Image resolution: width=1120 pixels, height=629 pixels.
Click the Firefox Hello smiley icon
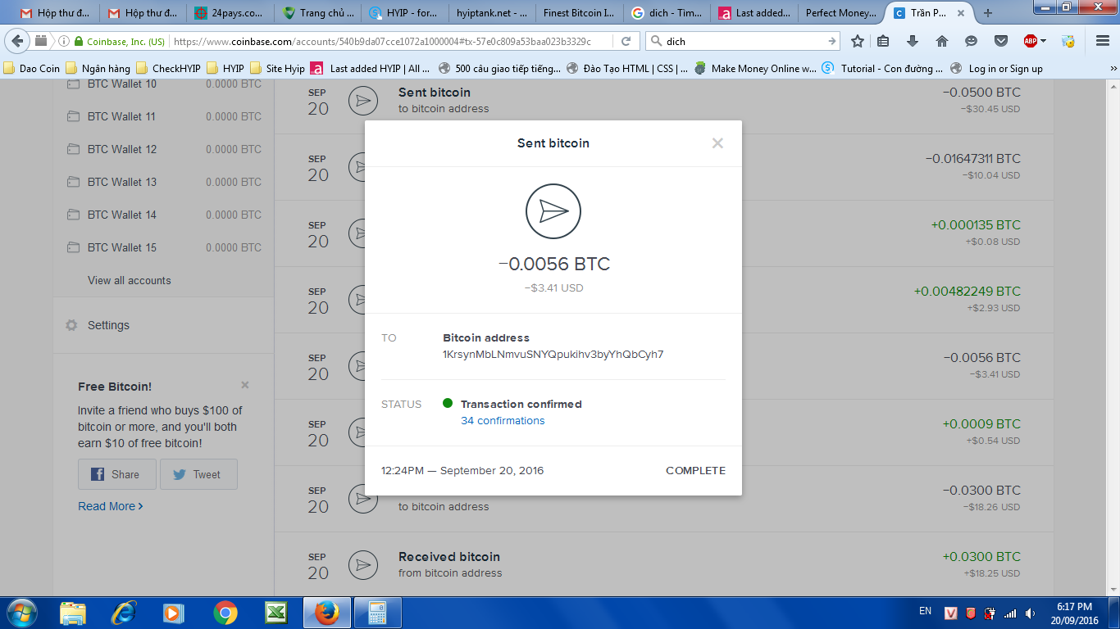coord(972,41)
